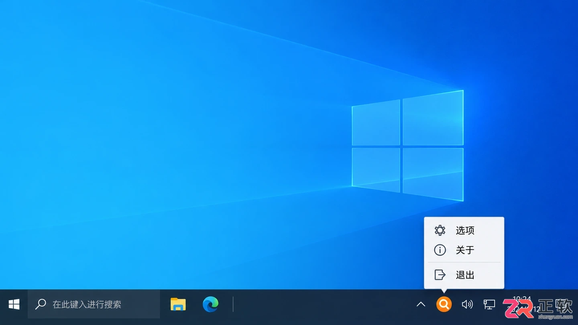Open the volume speaker control
The image size is (578, 325).
coord(467,305)
